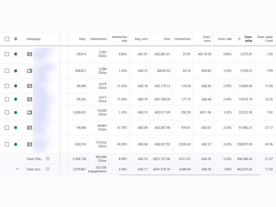Click shopping tag icon in A$639.53 row
Image resolution: width=276 pixels, height=207 pixels.
[x=30, y=71]
